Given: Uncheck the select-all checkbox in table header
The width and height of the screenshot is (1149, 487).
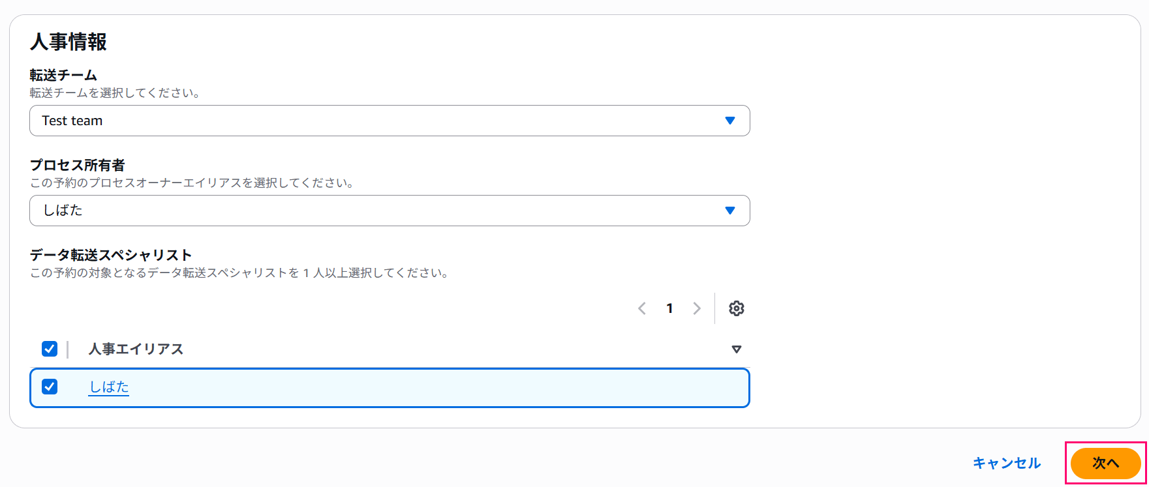Looking at the screenshot, I should [x=50, y=349].
